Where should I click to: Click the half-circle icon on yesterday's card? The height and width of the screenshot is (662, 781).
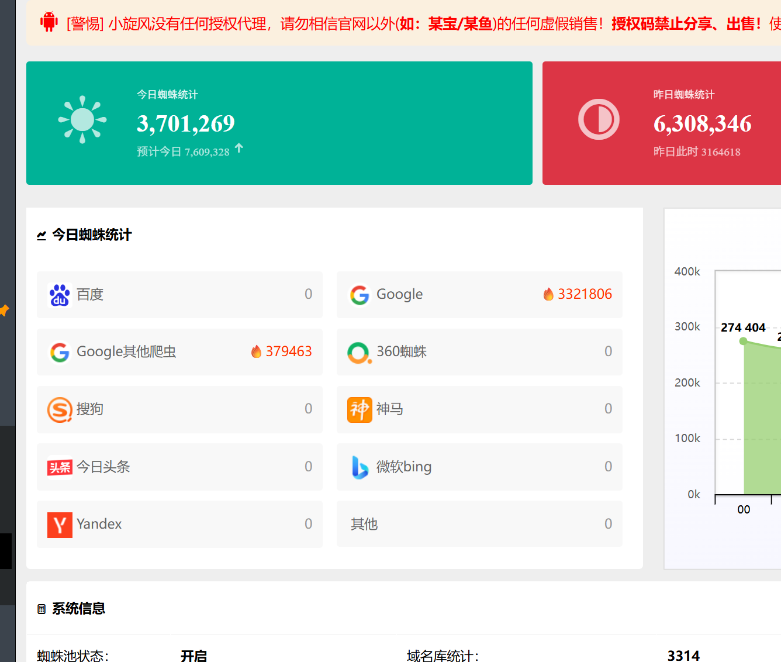point(599,119)
